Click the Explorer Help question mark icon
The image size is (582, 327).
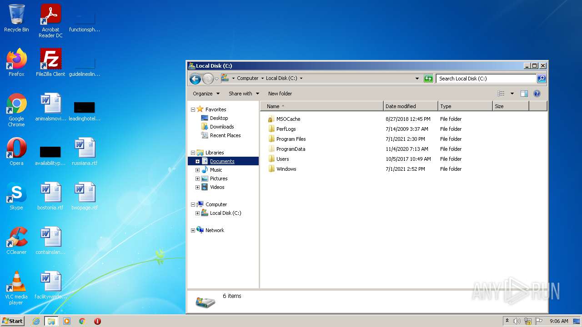tap(537, 94)
